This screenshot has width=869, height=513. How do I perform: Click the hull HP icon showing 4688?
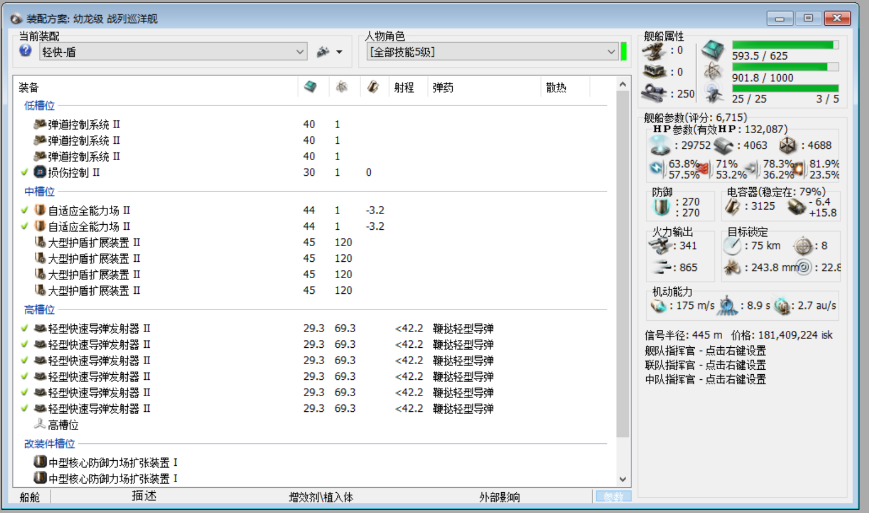tap(788, 146)
